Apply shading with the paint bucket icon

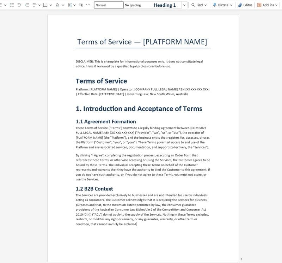coord(58,5)
